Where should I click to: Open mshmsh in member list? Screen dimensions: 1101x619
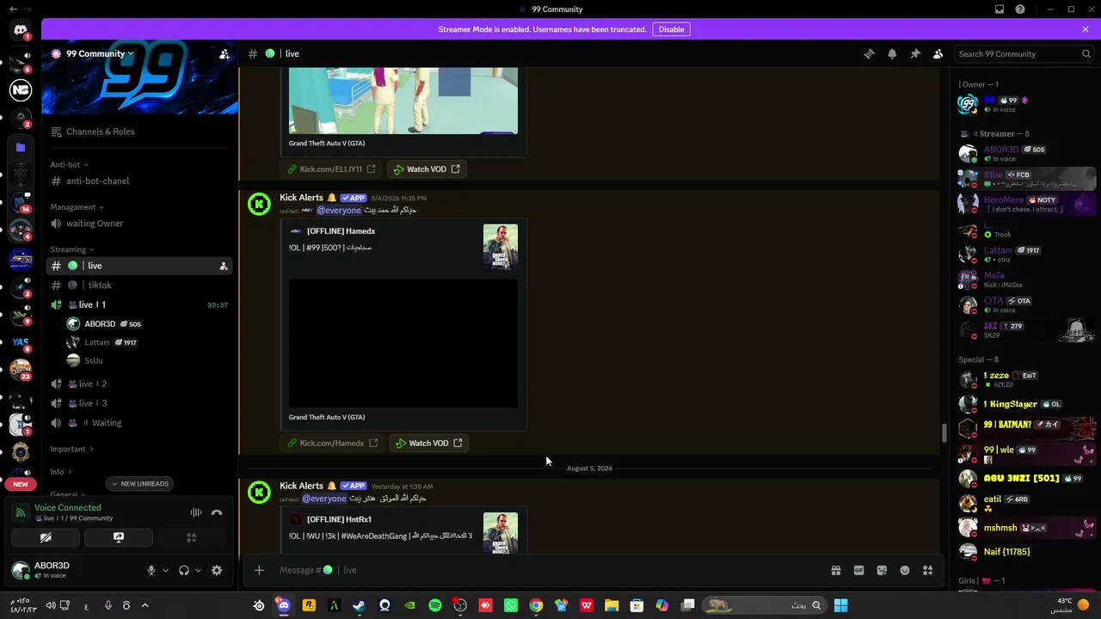(1025, 528)
